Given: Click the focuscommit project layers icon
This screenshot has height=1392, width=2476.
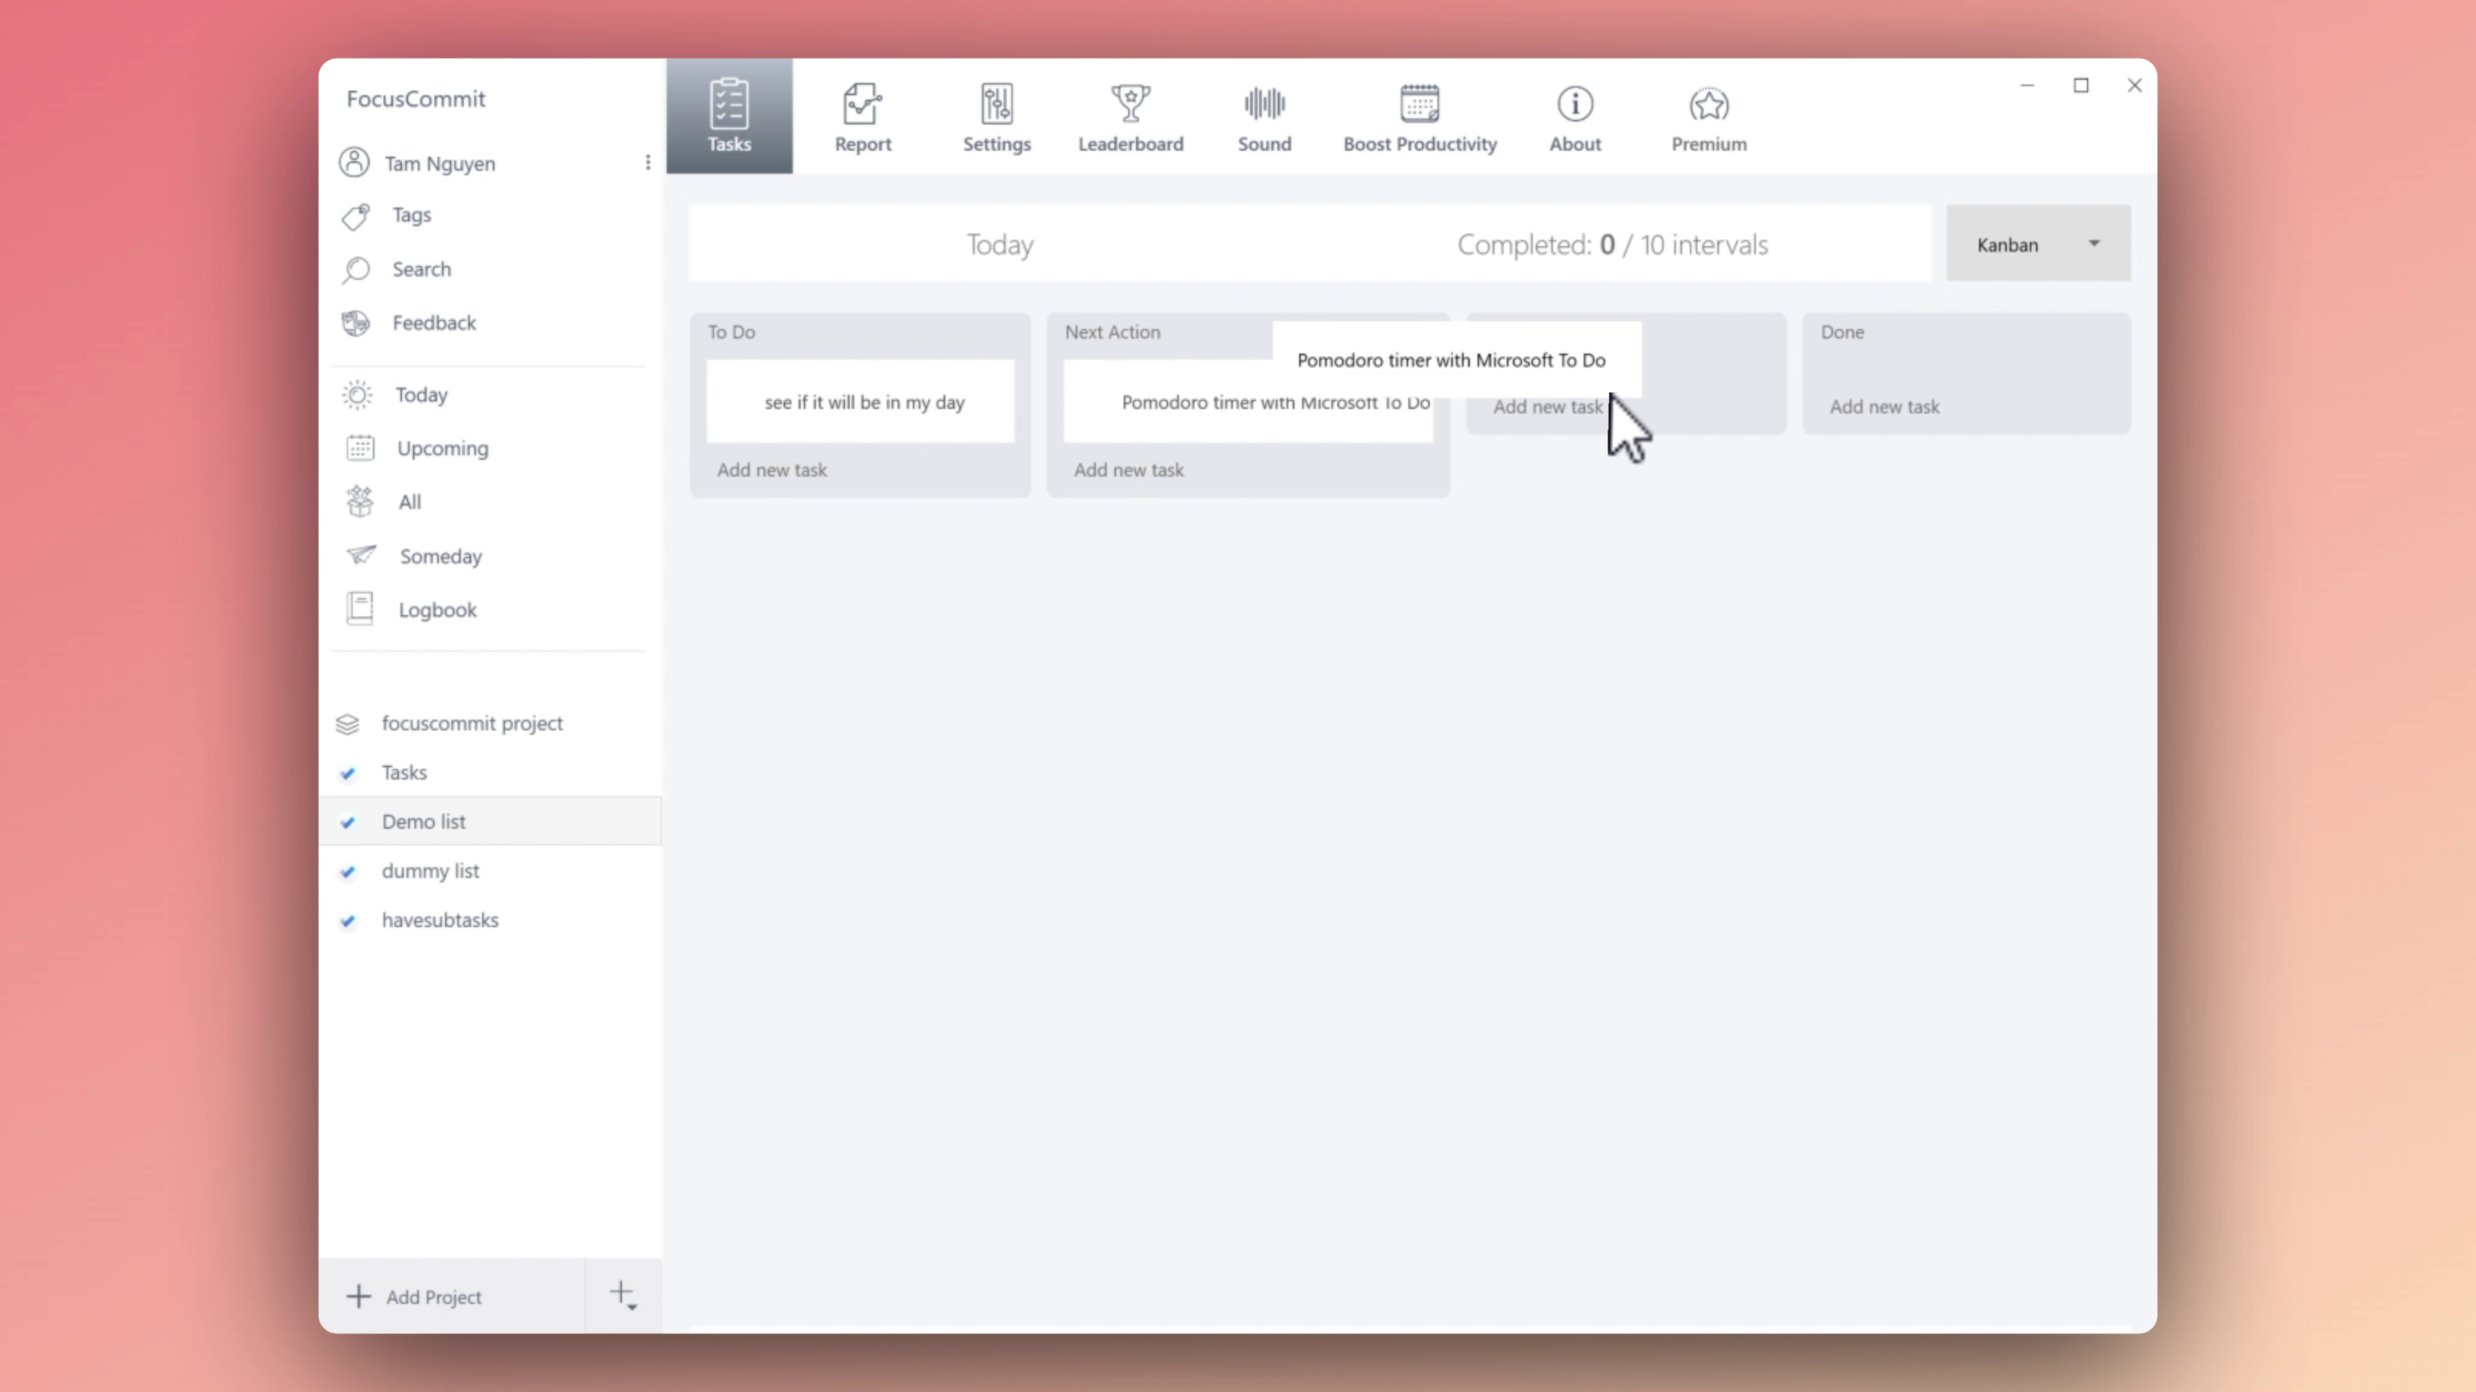Looking at the screenshot, I should [347, 723].
